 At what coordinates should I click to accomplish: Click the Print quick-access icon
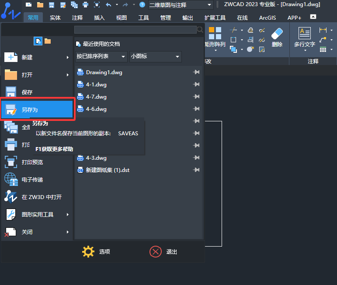tap(86, 5)
